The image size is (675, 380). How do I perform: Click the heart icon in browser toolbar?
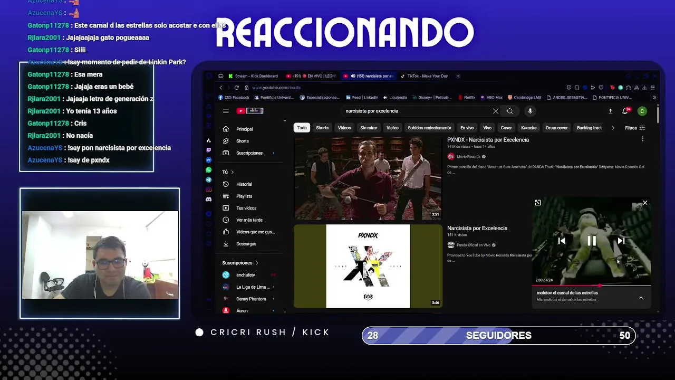point(601,88)
